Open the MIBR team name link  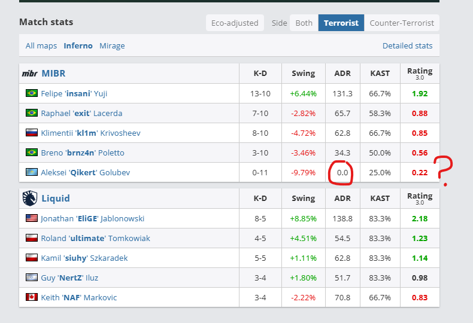tap(53, 74)
